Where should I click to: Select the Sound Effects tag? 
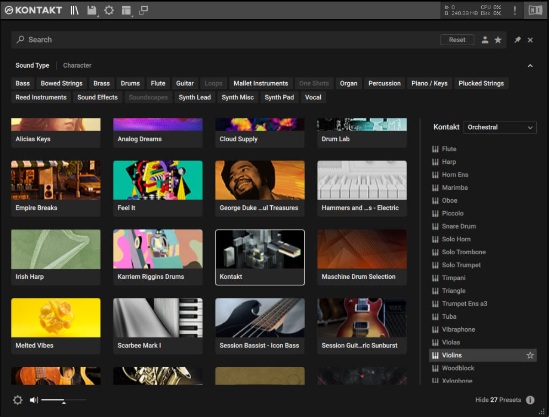click(x=97, y=97)
